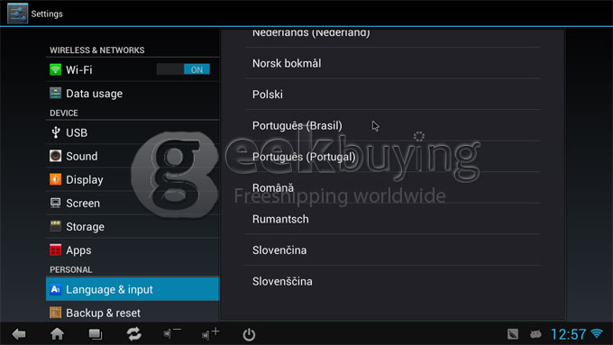The width and height of the screenshot is (613, 345).
Task: Open Backup & reset settings
Action: coord(133,312)
